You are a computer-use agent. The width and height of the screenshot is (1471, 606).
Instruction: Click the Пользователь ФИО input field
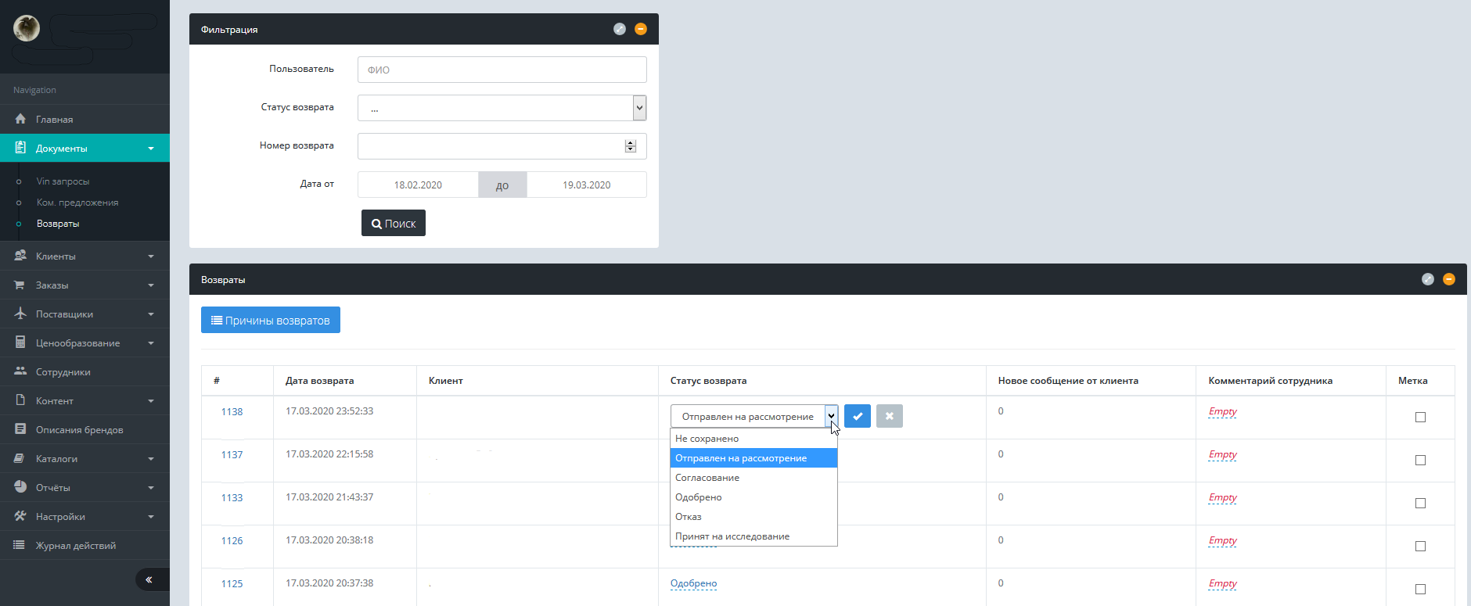click(502, 70)
